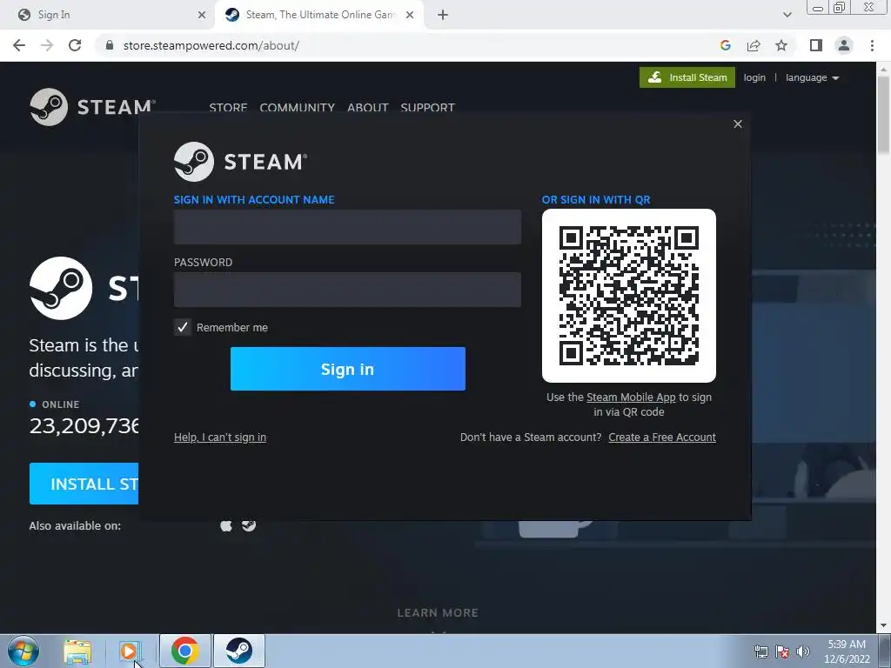The width and height of the screenshot is (891, 668).
Task: Open the network tray icon
Action: click(x=760, y=651)
